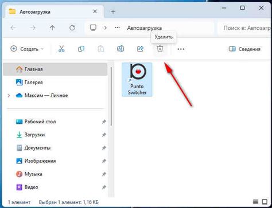Click the pin icon beside Загрузки
Screen dimensions: 272x208
pyautogui.click(x=104, y=135)
